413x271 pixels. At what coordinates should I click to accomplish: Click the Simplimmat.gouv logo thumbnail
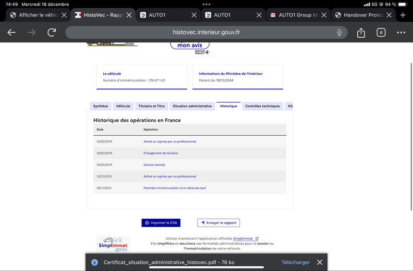point(113,244)
